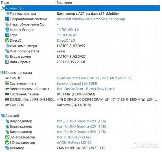The image size is (162, 152).
Task: Select the CMN N156HGA-EAB monitor value
Action: click(81, 148)
